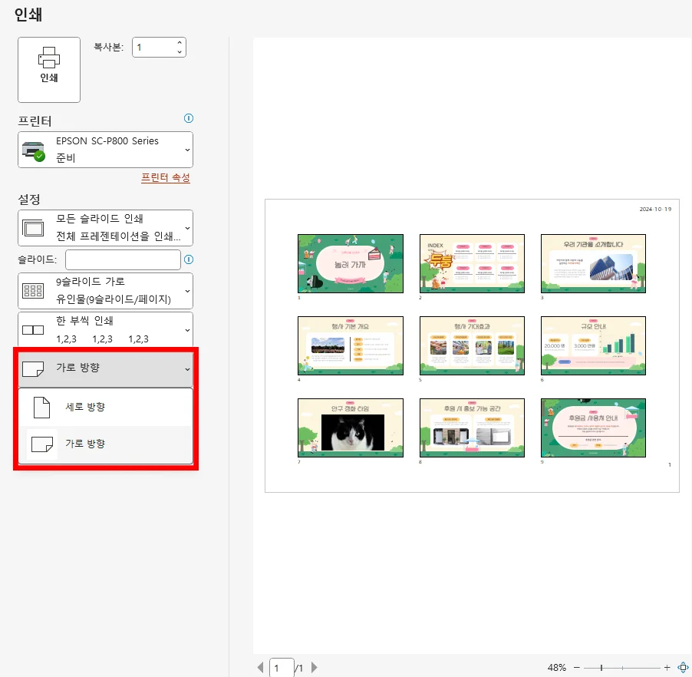692x677 pixels.
Task: Expand the orientation dropdown showing 가로 방향
Action: [186, 369]
